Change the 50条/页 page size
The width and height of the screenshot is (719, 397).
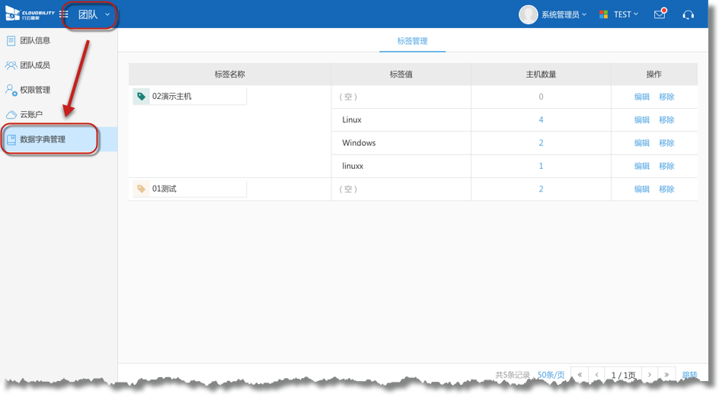[551, 375]
